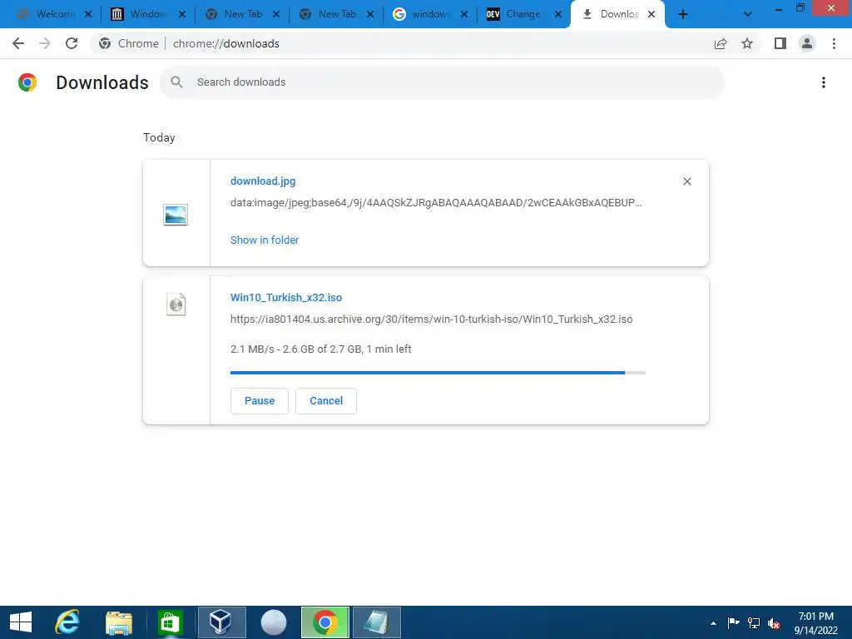Open the Windows Start button
This screenshot has width=852, height=639.
click(21, 622)
